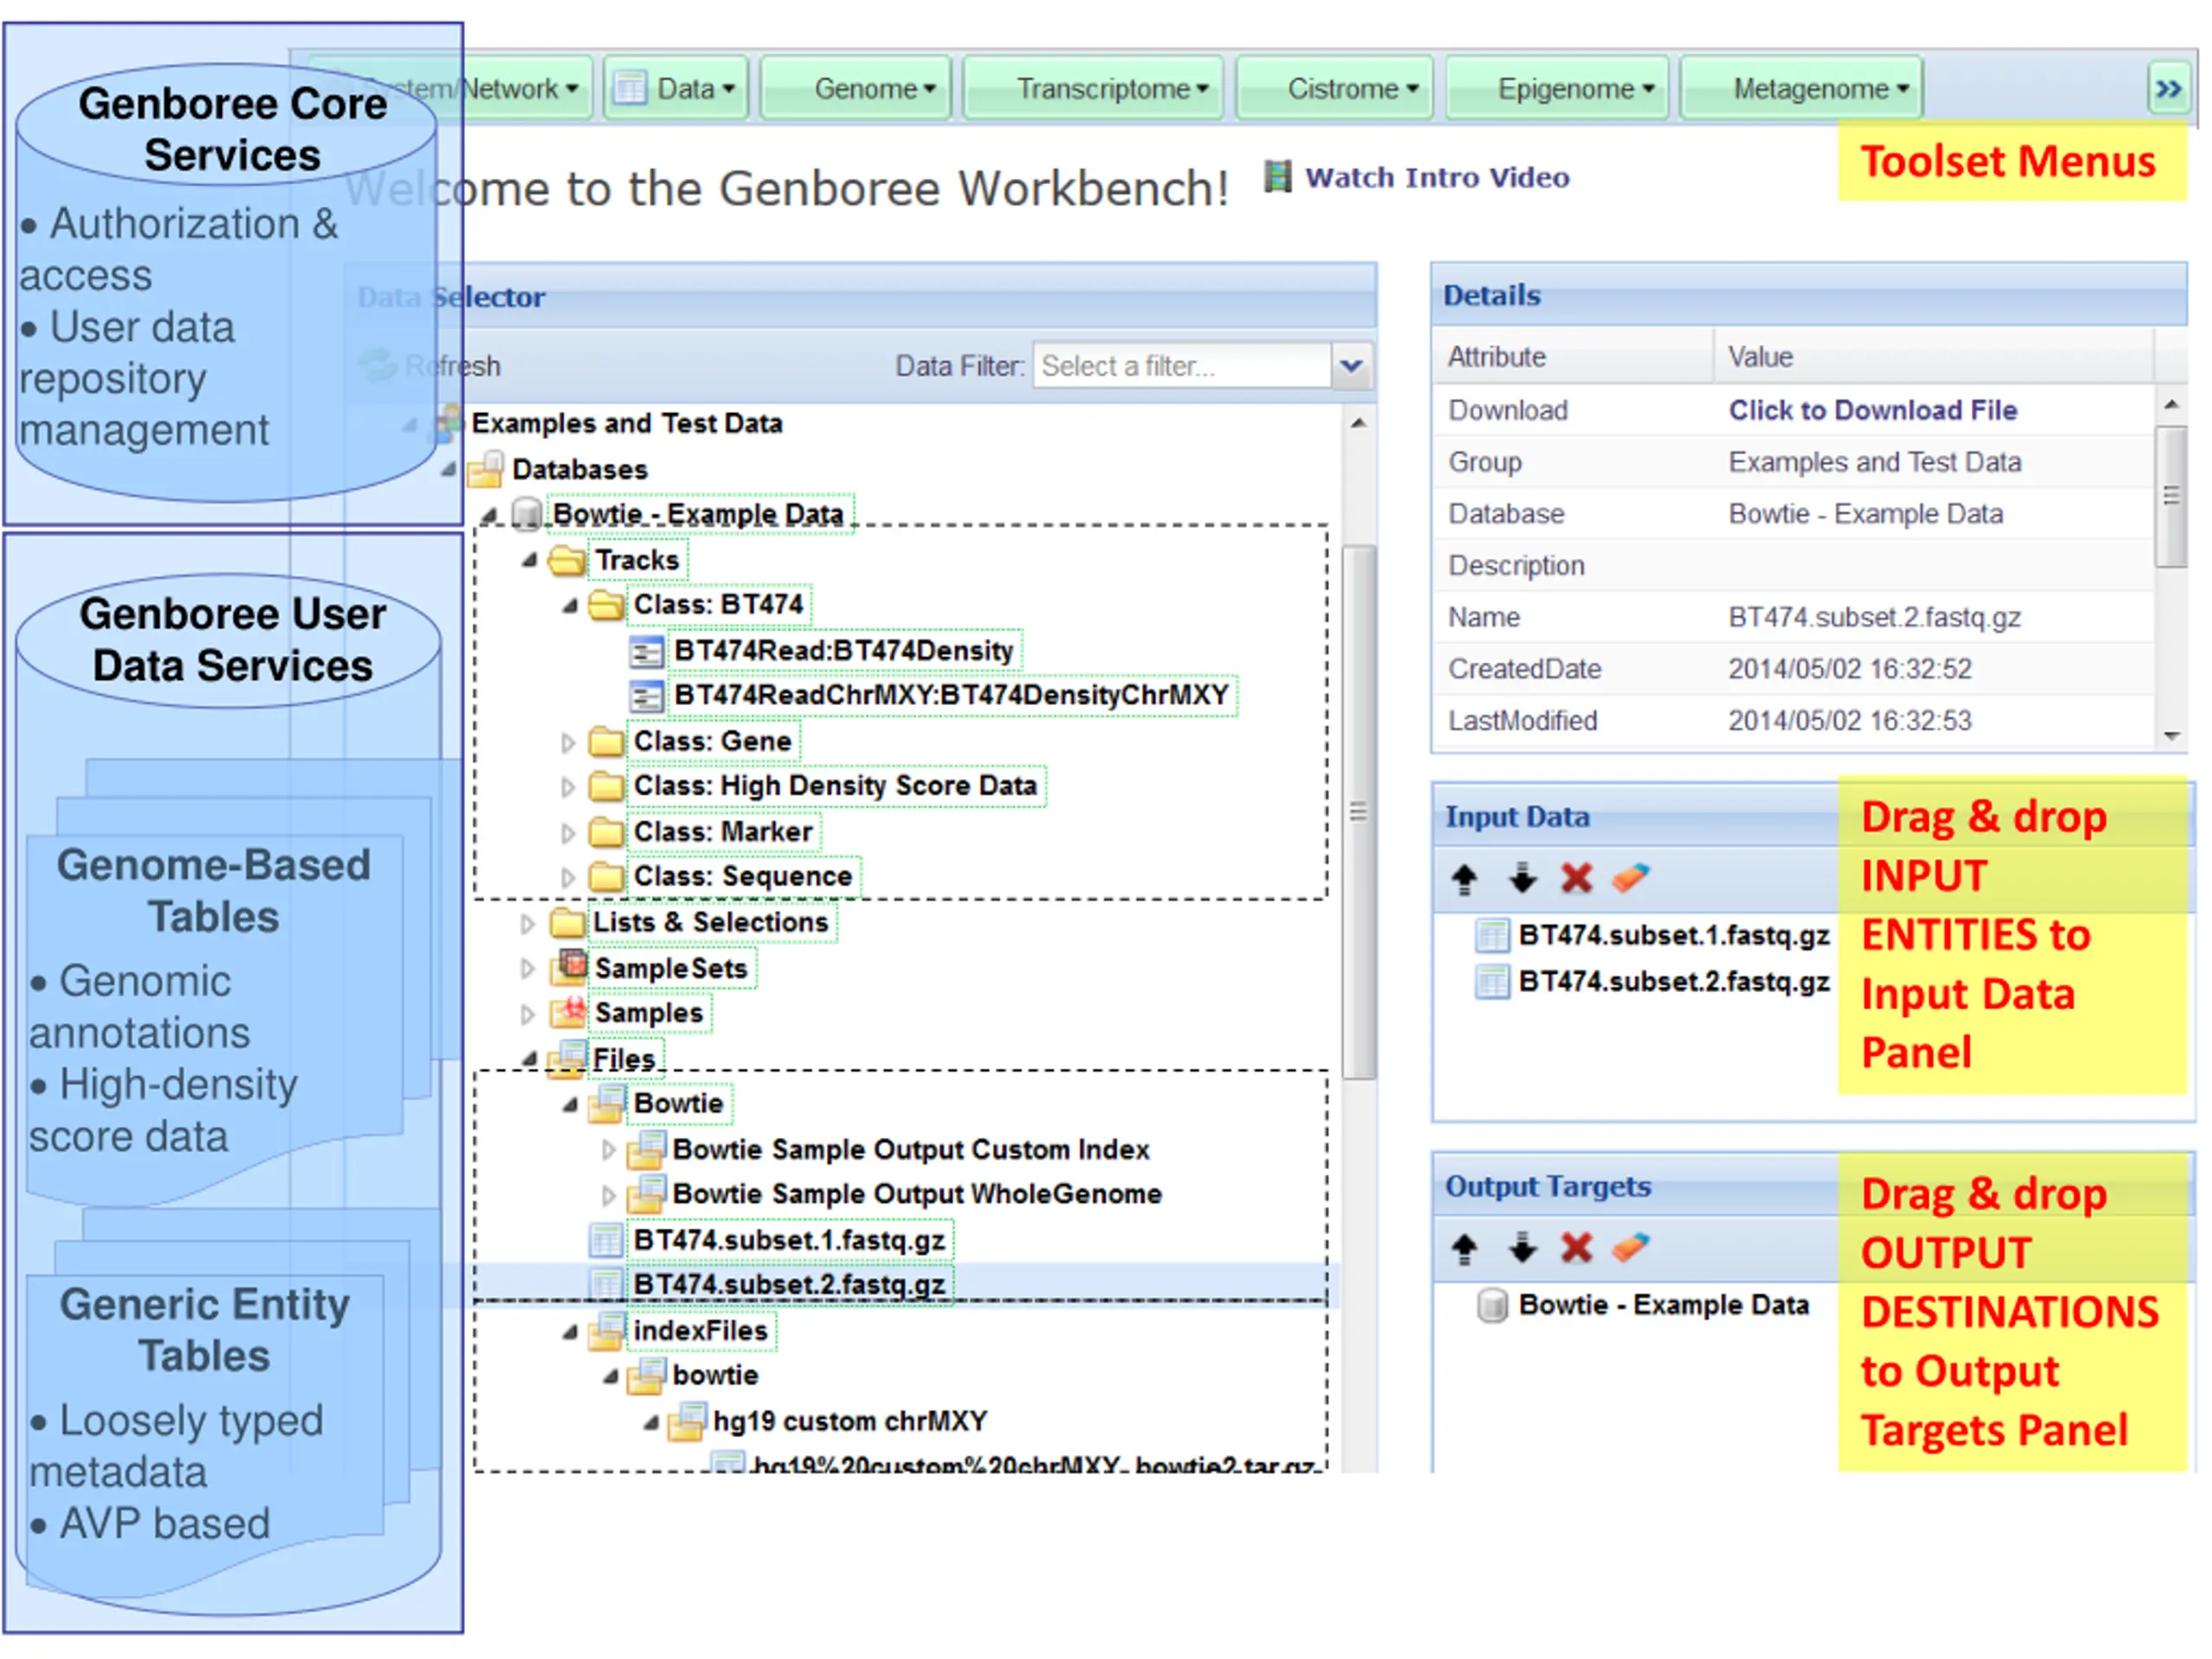2212x1659 pixels.
Task: Select Bowtie Sample Output WholeGenome folder
Action: point(917,1194)
